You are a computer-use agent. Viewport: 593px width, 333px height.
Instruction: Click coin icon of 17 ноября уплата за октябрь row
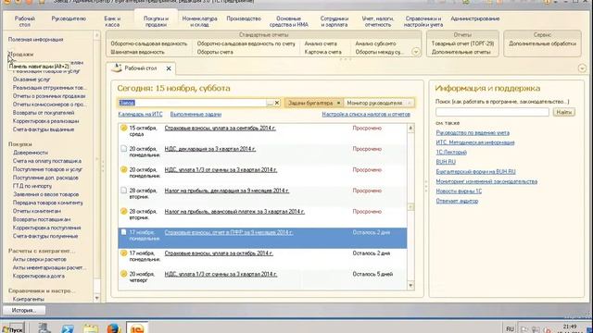(123, 253)
